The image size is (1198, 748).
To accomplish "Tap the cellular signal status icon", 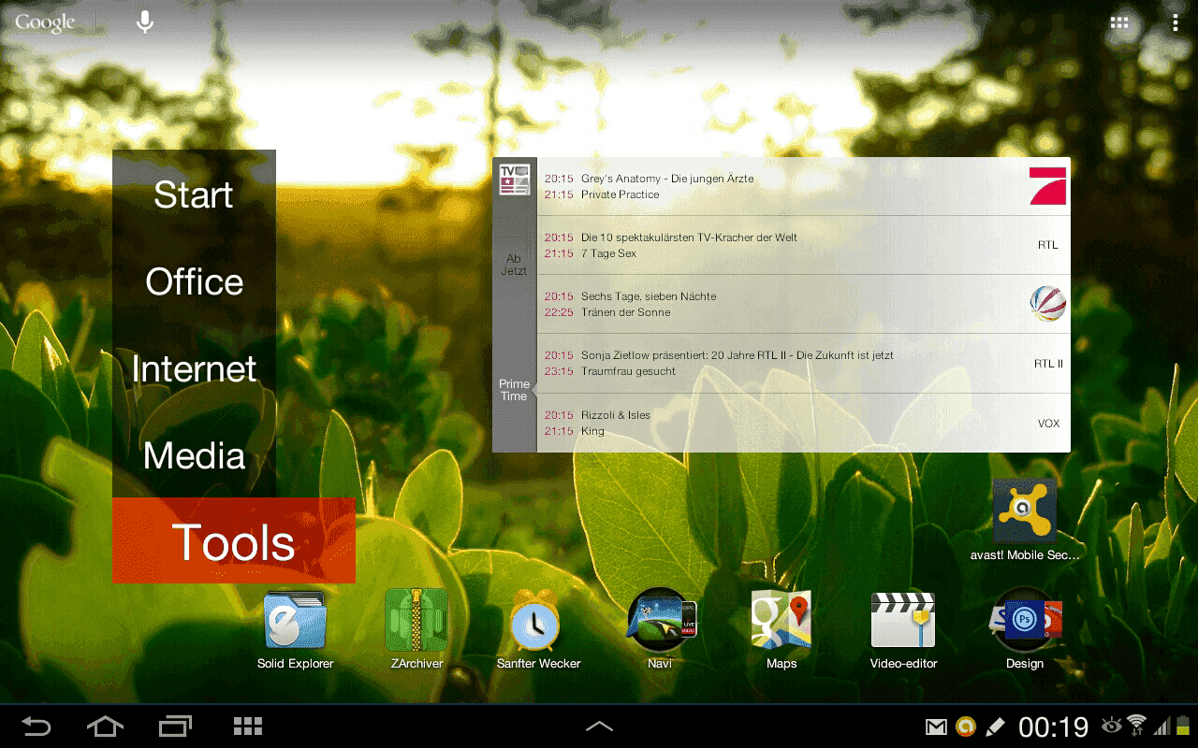I will (x=1162, y=726).
